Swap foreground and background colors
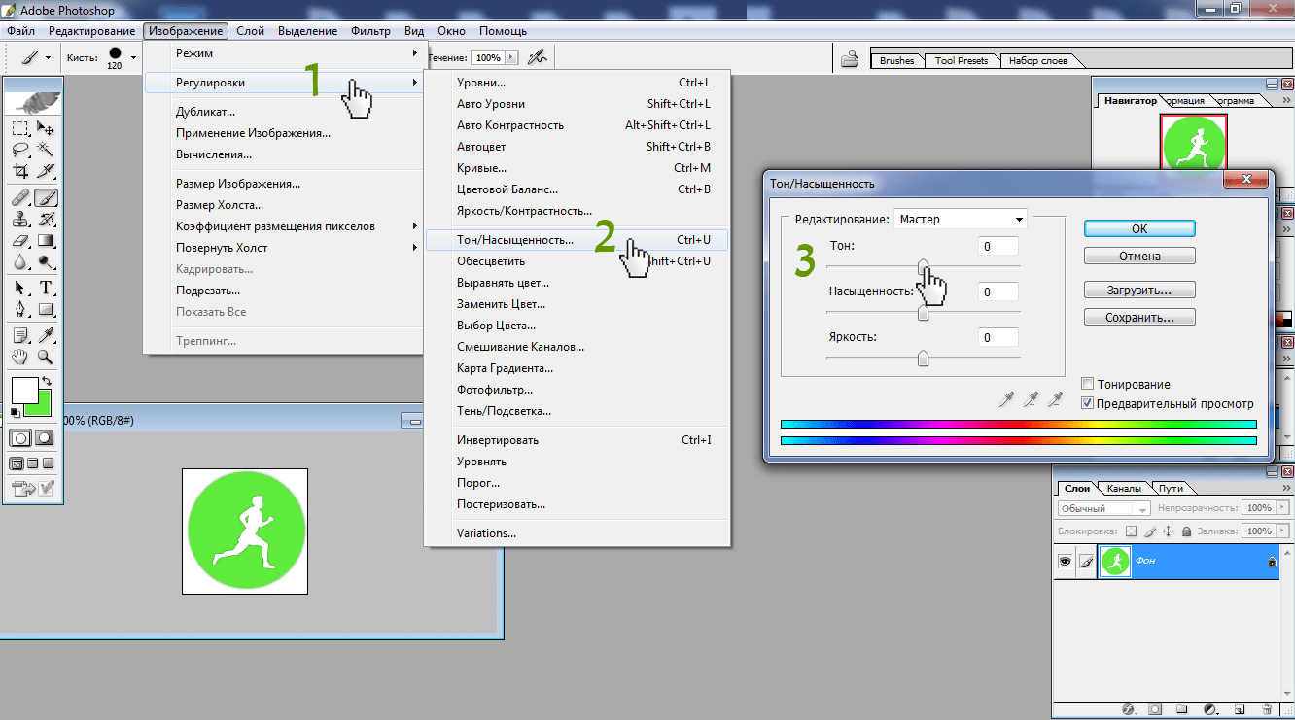The width and height of the screenshot is (1295, 720). coord(47,380)
